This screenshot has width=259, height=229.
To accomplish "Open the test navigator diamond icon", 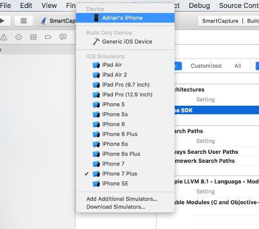I will pos(19,37).
